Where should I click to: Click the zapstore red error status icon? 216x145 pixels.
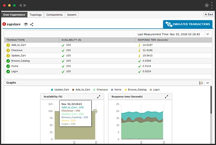[4, 24]
